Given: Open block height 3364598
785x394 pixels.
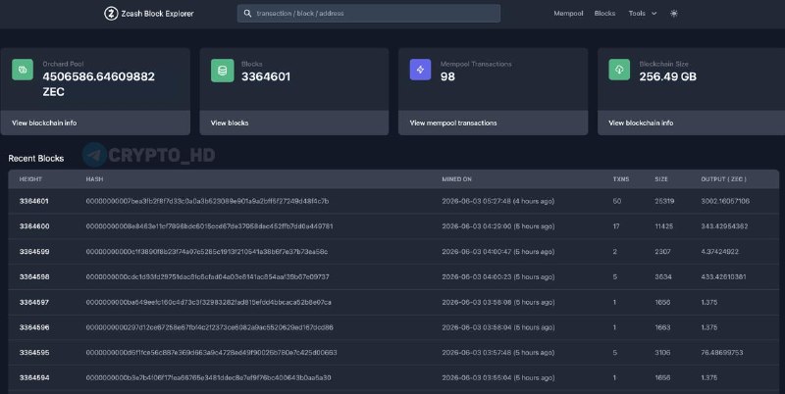Looking at the screenshot, I should (34, 276).
